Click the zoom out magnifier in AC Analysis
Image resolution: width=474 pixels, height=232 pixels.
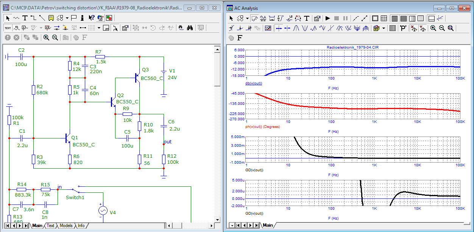(x=442, y=28)
